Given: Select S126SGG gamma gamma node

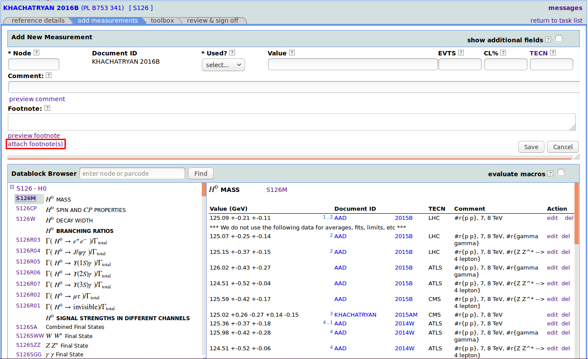Looking at the screenshot, I should click(28, 355).
